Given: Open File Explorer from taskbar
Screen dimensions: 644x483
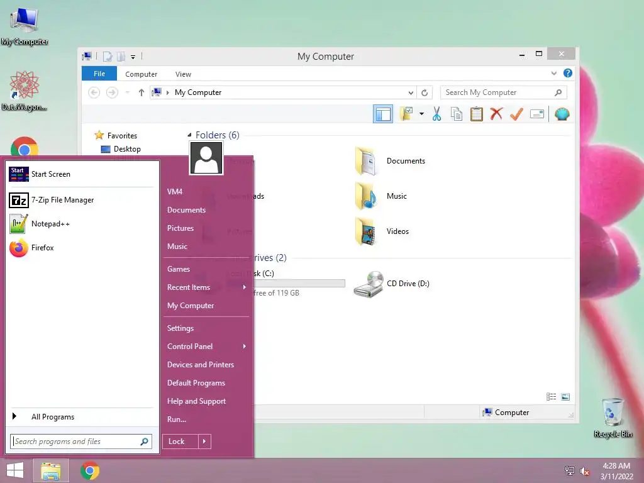Looking at the screenshot, I should click(x=51, y=470).
